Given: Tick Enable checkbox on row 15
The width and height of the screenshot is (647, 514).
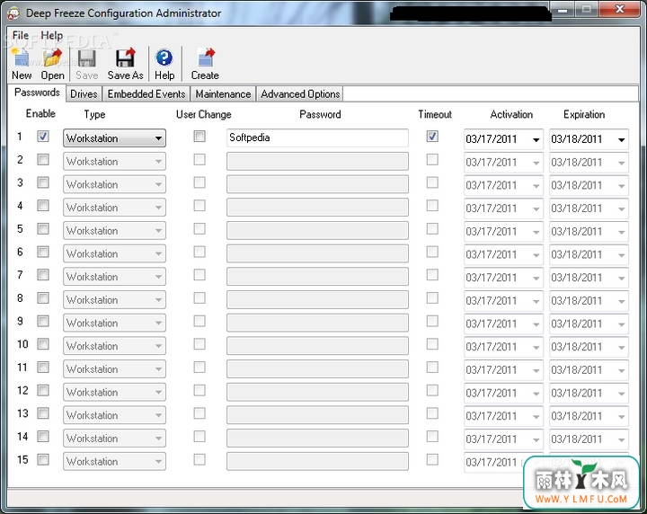Looking at the screenshot, I should click(x=43, y=459).
